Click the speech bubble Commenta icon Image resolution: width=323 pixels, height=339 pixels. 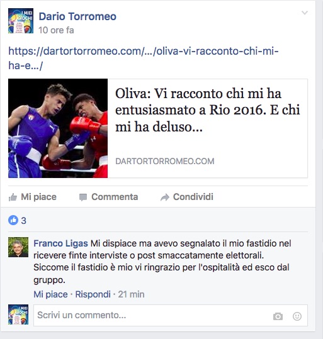click(x=83, y=197)
